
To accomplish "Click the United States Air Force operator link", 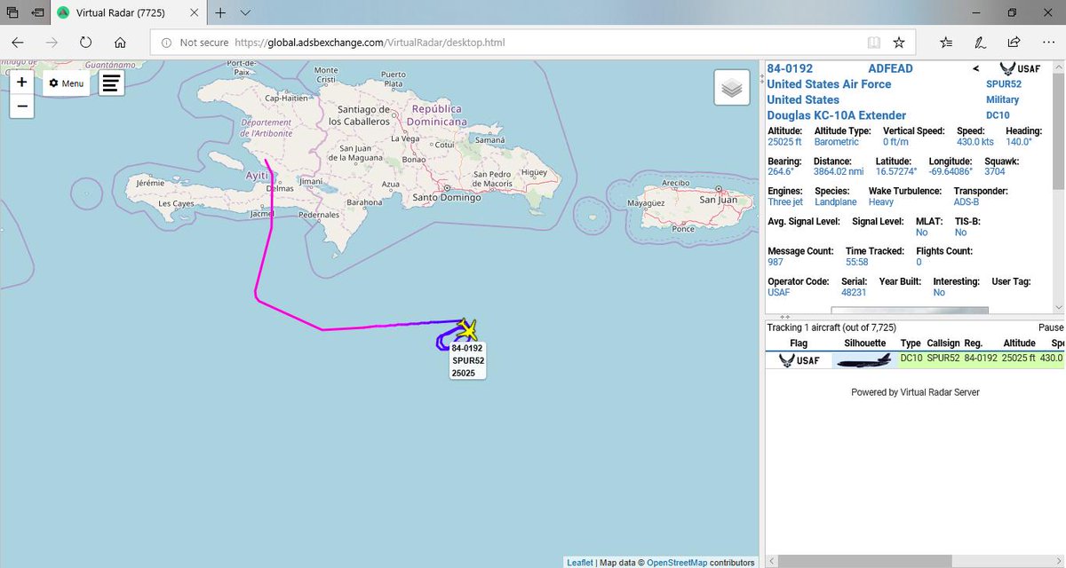I will pyautogui.click(x=829, y=84).
